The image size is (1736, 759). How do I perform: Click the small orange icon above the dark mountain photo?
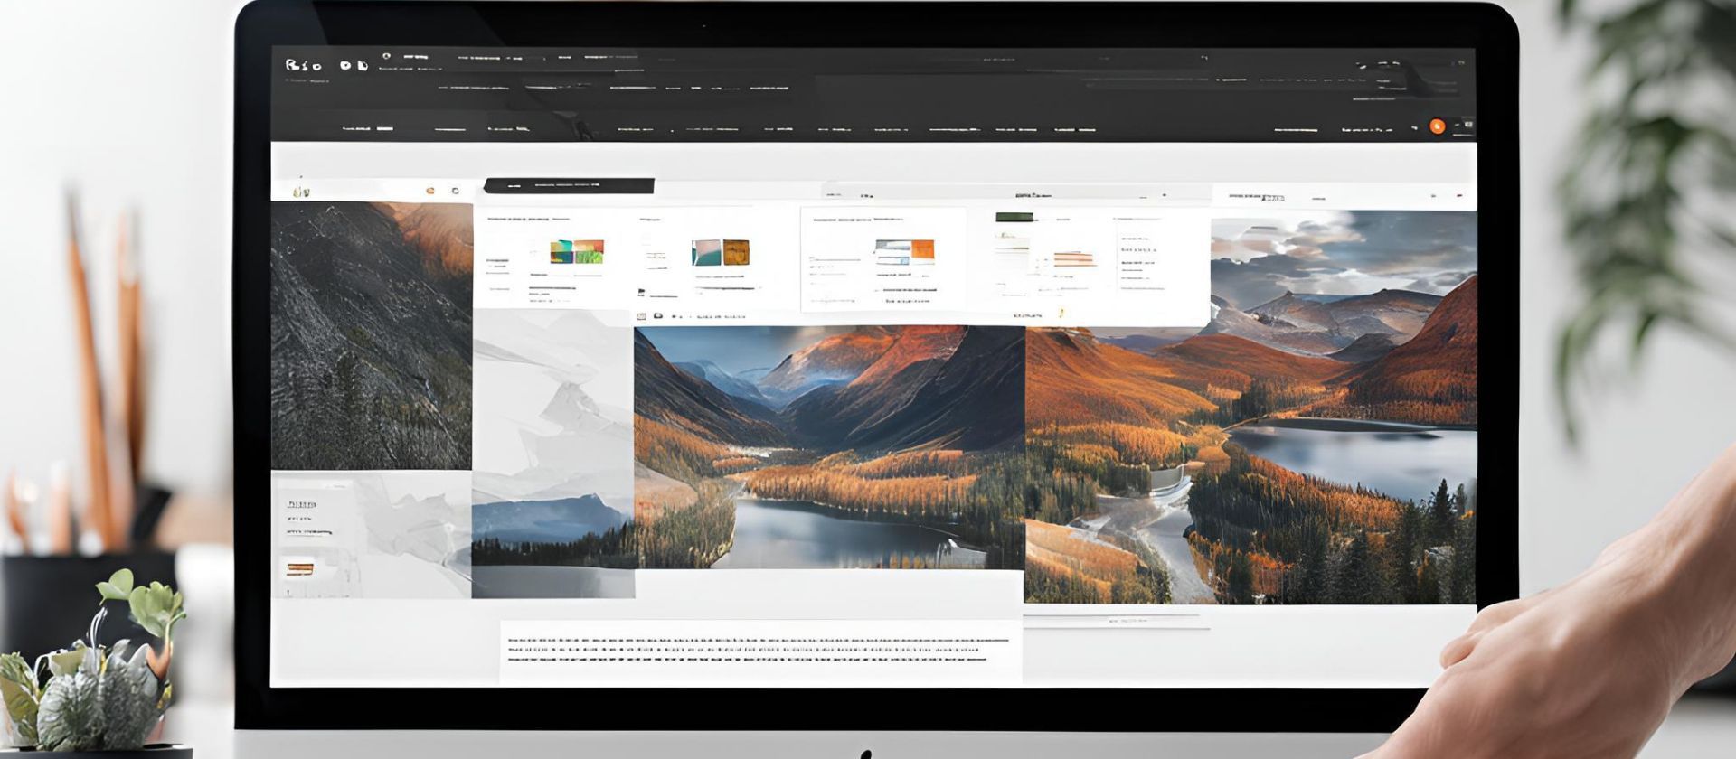(430, 191)
